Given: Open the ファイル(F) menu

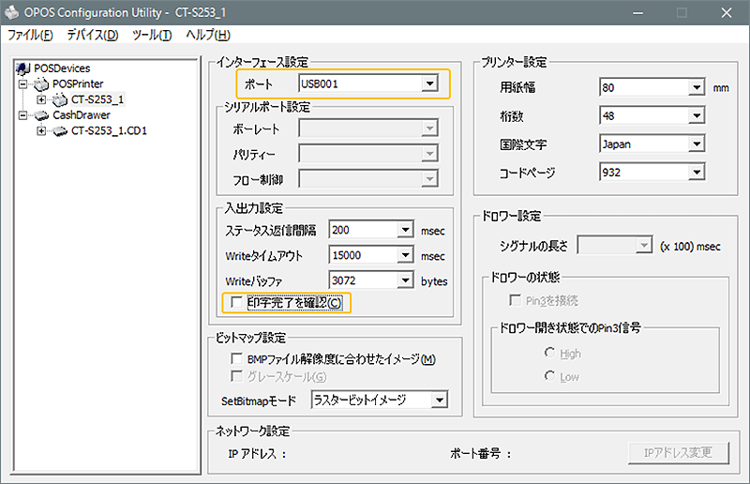Looking at the screenshot, I should point(30,35).
